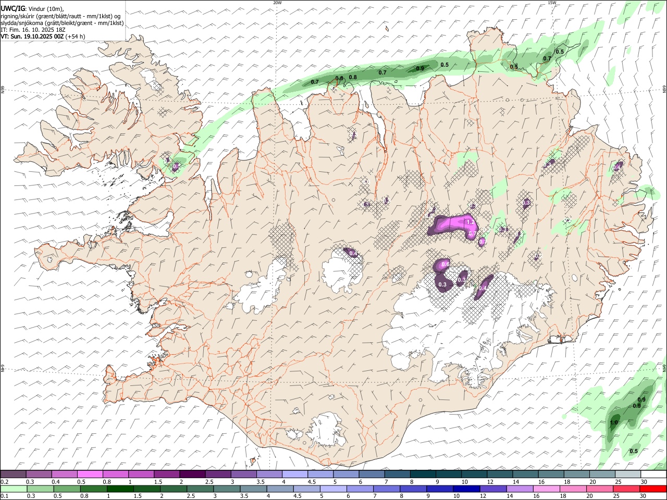Click the '0.1' label under bottom legend row
Image resolution: width=667 pixels, height=500 pixels.
click(5, 496)
